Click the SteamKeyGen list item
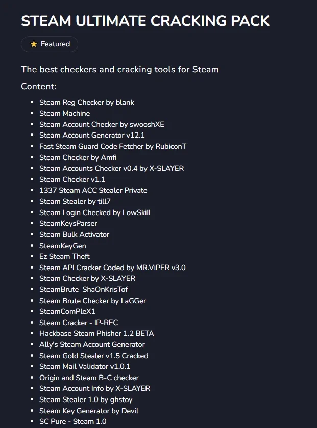This screenshot has height=428, width=317. [x=63, y=246]
